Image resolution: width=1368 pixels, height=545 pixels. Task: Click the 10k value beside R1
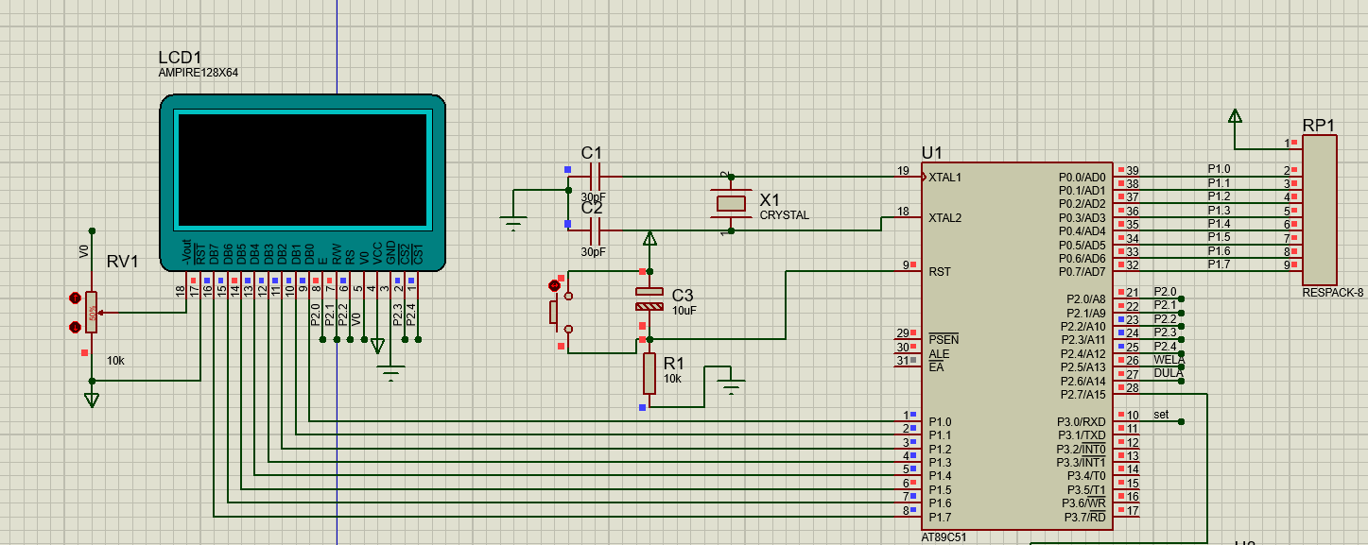click(672, 378)
